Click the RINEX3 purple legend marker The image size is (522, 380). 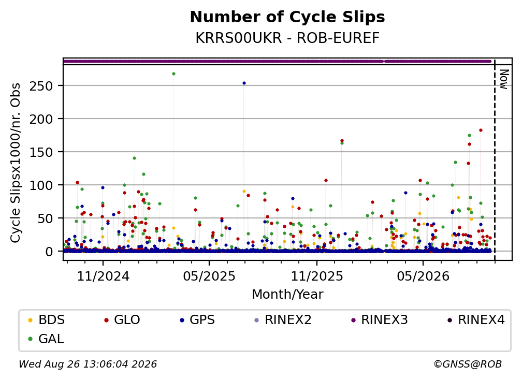[x=353, y=320]
